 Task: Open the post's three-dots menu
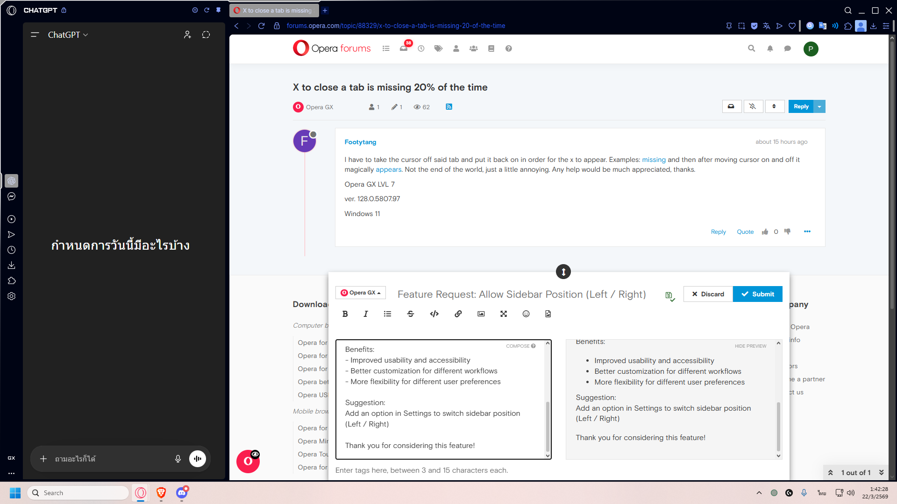point(807,232)
